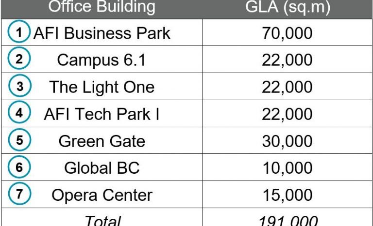Click the circled number 5 icon
The height and width of the screenshot is (226, 373).
19,140
